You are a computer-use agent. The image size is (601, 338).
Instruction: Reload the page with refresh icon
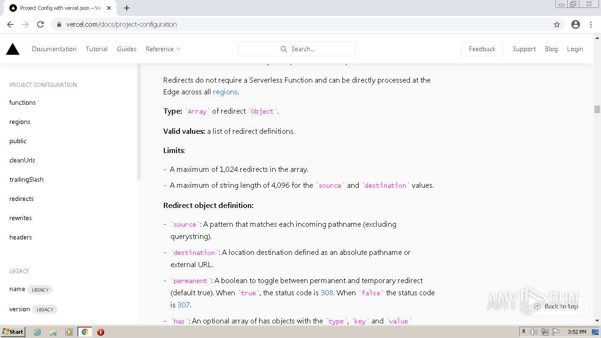point(40,24)
